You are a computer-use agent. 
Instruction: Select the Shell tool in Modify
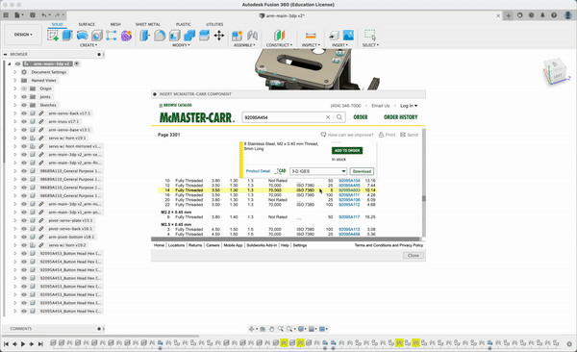click(174, 36)
